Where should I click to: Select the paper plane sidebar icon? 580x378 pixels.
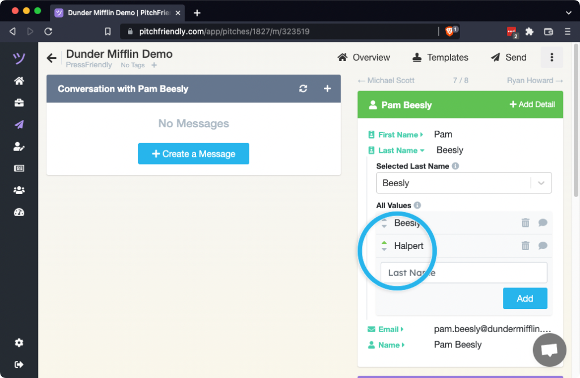19,124
